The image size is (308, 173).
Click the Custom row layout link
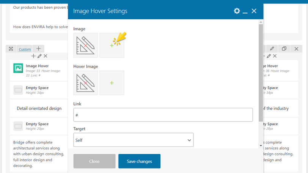pos(25,49)
